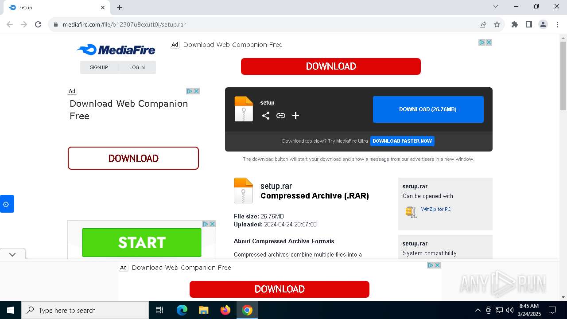The width and height of the screenshot is (567, 319).
Task: Click red DOWNLOAD button in top ad
Action: pyautogui.click(x=331, y=66)
